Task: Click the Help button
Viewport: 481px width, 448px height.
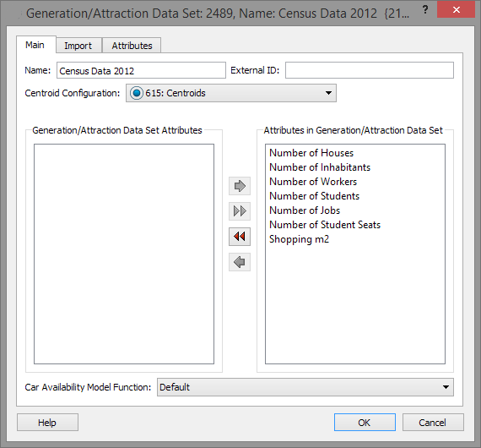Action: click(x=47, y=423)
